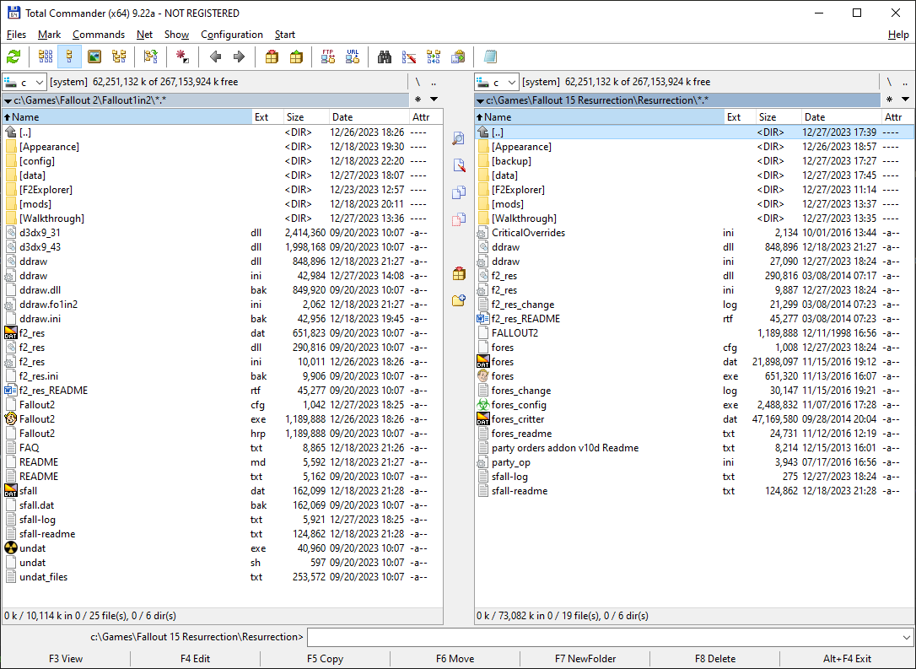Click View icon in middle button bar
The width and height of the screenshot is (916, 669).
tap(459, 138)
